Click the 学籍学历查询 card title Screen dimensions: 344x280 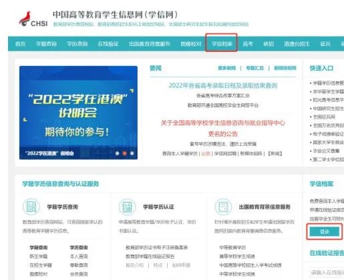[x=63, y=207]
